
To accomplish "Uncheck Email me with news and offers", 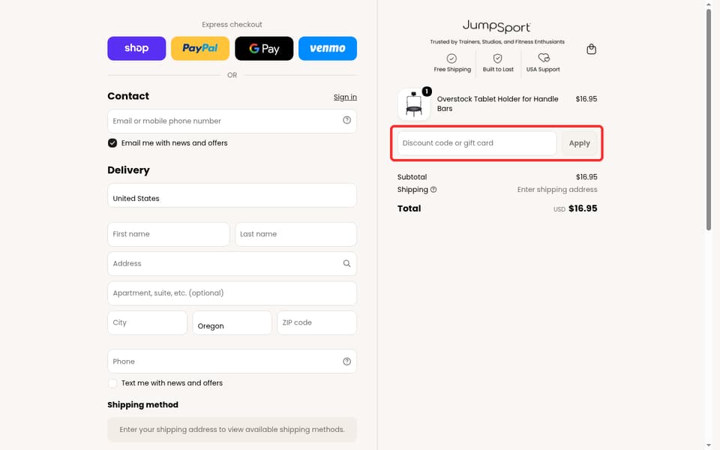I will click(x=112, y=142).
